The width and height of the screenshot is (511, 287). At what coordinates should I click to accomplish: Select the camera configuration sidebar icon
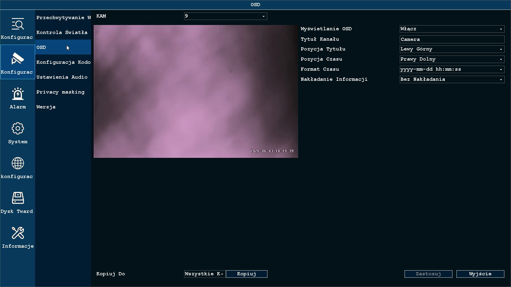click(x=18, y=59)
